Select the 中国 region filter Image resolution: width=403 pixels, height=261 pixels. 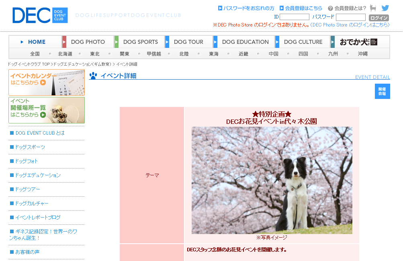[x=274, y=54]
